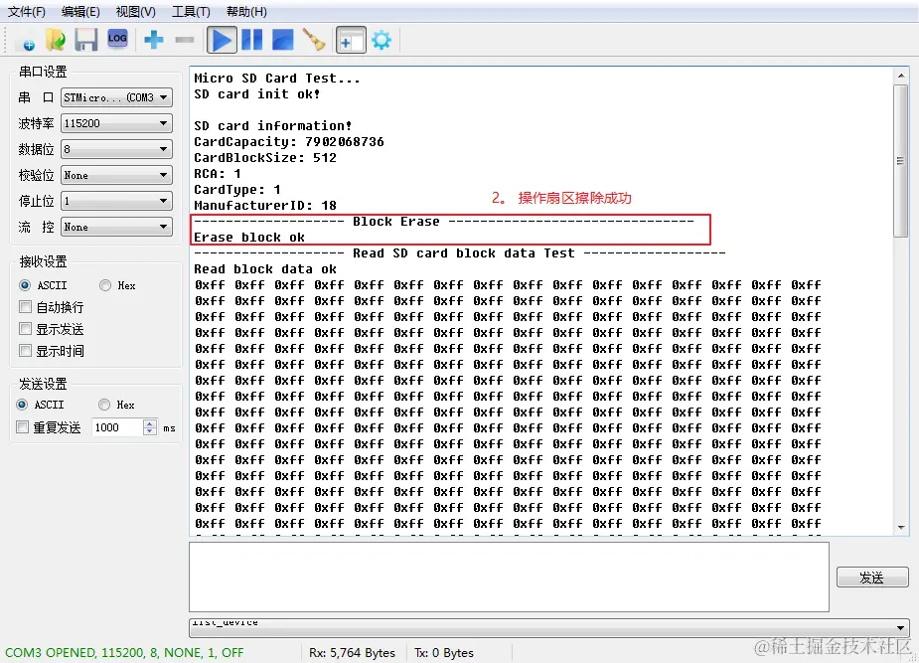Click the 'Rx: 5,764 Bytes' status entry
Screen dimensions: 919x663
(x=352, y=652)
